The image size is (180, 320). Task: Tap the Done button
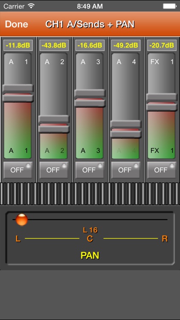pos(16,24)
